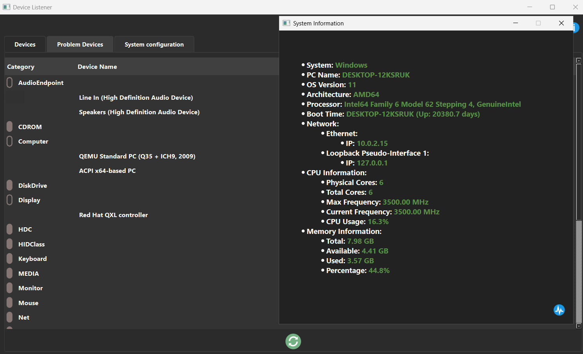Click the Device Name column header
The width and height of the screenshot is (583, 354).
(x=97, y=67)
